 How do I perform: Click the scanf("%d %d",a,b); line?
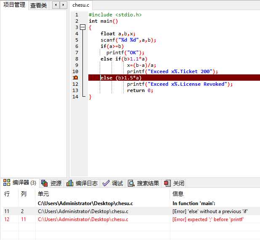coord(128,40)
